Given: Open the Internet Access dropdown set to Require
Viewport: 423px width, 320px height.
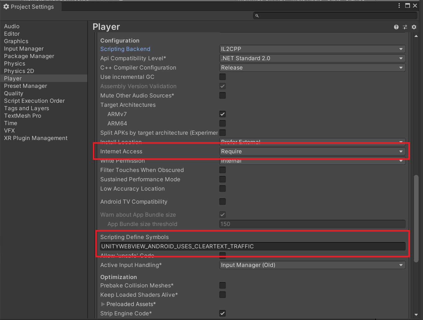Looking at the screenshot, I should [312, 151].
